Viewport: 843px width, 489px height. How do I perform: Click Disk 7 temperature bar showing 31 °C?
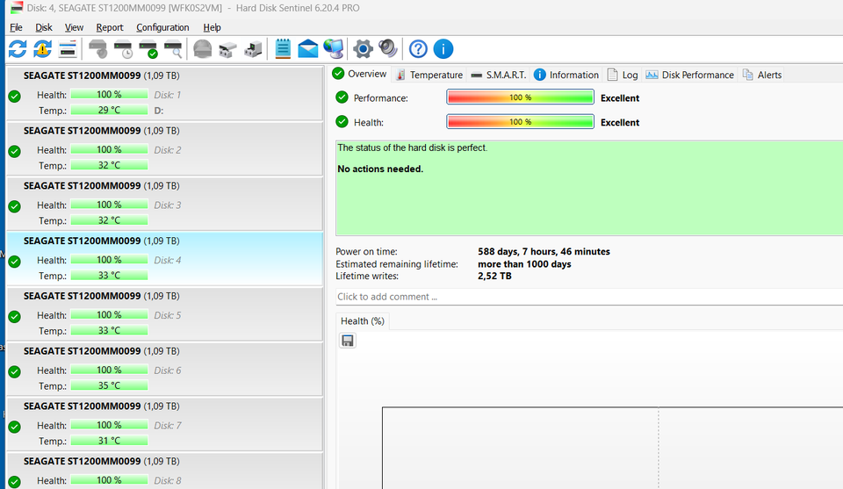click(109, 441)
